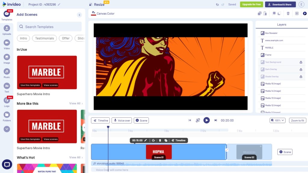The width and height of the screenshot is (308, 173).
Task: Select the Scene 02 thumbnail
Action: tap(249, 152)
